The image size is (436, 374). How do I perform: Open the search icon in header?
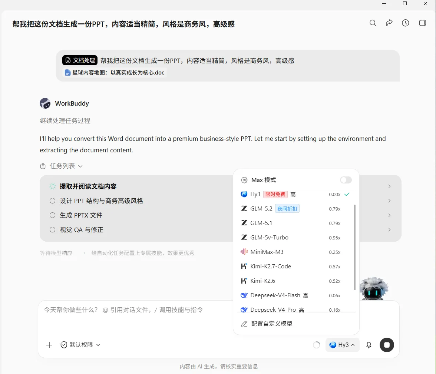click(x=373, y=23)
